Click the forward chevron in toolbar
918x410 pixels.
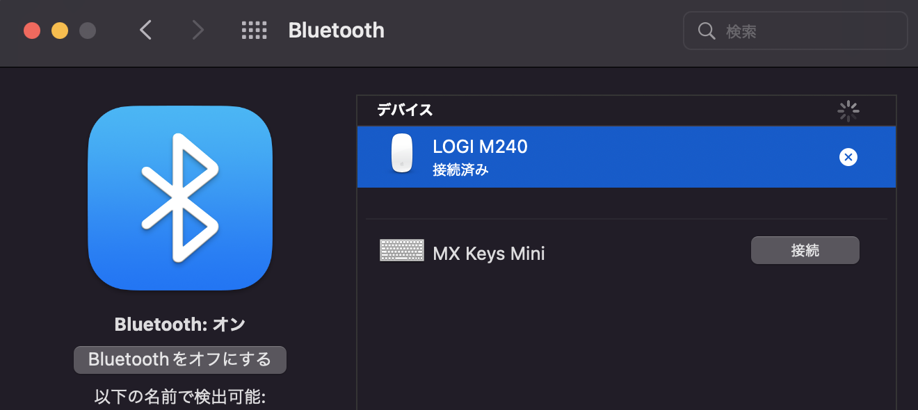tap(198, 31)
